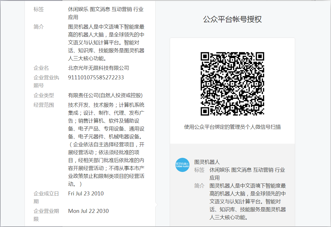The height and width of the screenshot is (227, 331).
Task: Click the 经营范围 field label
Action: point(44,105)
